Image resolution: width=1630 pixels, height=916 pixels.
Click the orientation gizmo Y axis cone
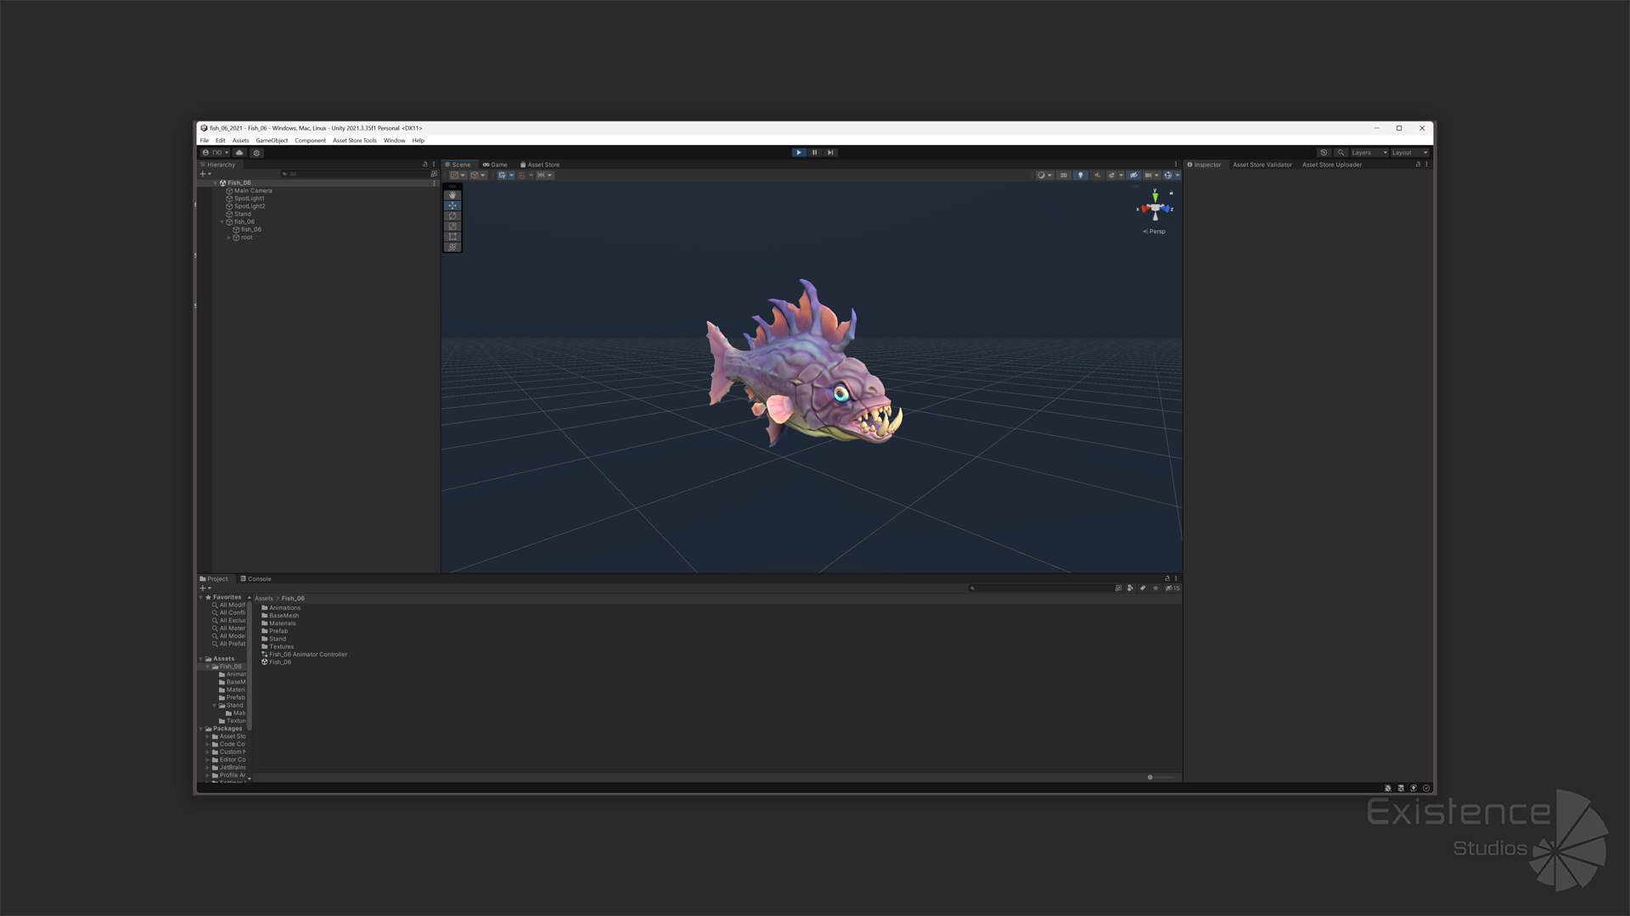[x=1155, y=197]
